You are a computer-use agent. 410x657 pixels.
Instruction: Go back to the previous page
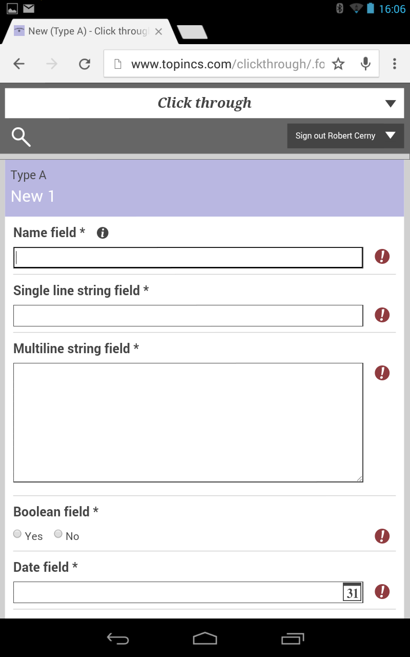click(19, 64)
